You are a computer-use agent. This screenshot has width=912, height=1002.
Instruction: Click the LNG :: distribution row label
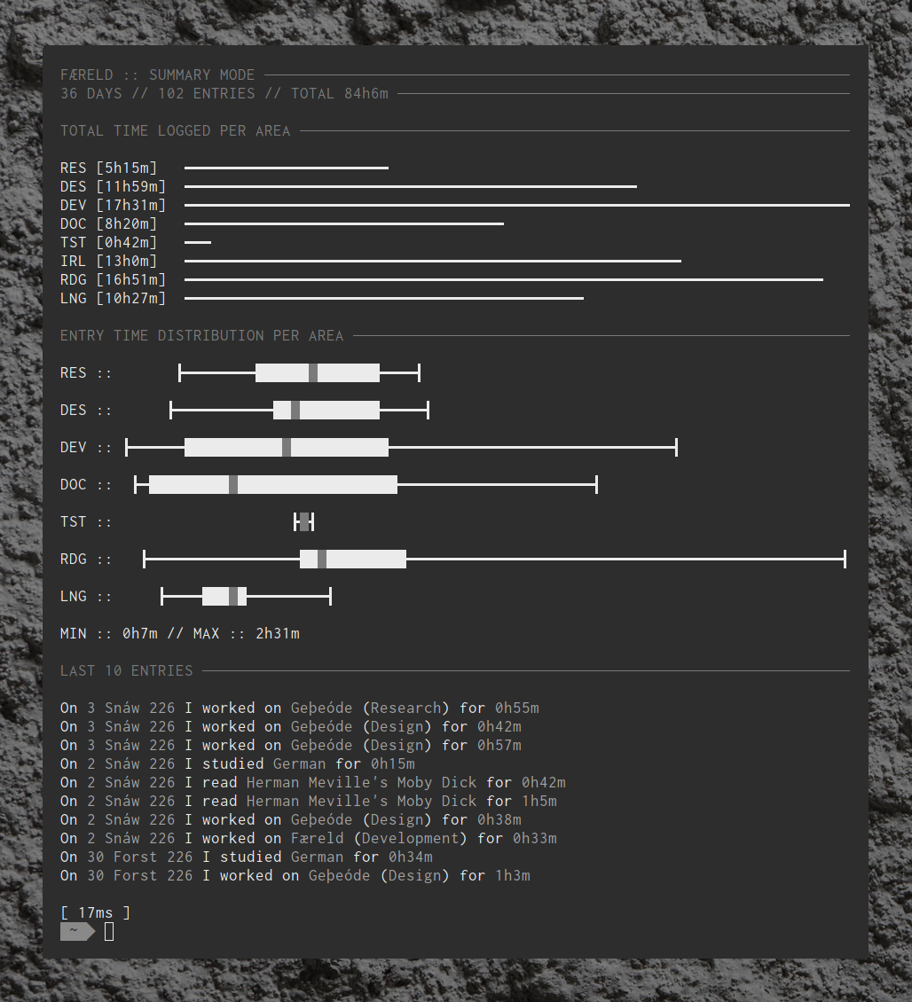point(86,596)
